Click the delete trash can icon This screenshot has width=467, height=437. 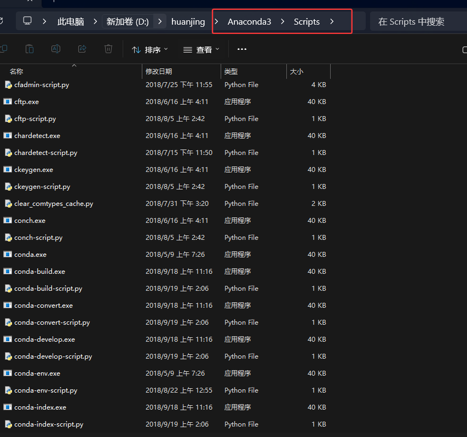108,49
